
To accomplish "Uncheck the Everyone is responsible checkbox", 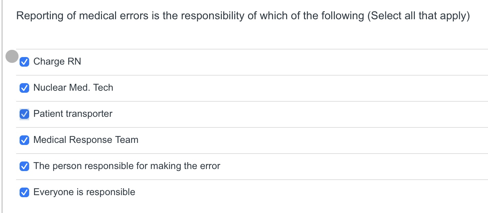I will click(24, 192).
